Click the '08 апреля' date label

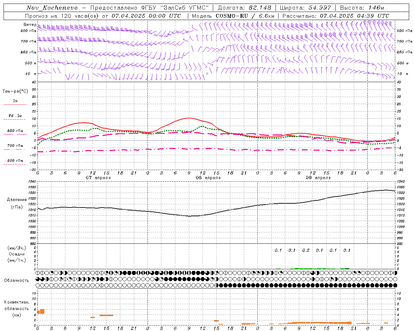coord(208,178)
